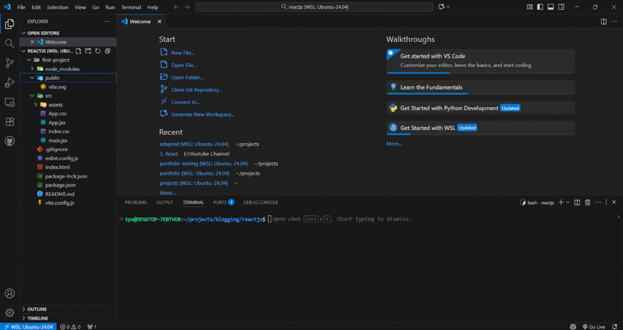Open the Search view in activity bar

[9, 44]
